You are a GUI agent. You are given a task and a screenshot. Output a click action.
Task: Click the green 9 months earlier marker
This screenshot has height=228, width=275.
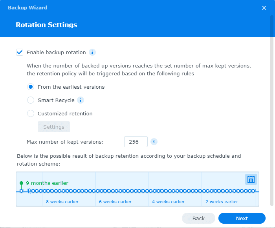[x=21, y=183]
